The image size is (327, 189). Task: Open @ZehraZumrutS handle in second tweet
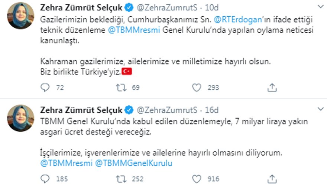(167, 110)
